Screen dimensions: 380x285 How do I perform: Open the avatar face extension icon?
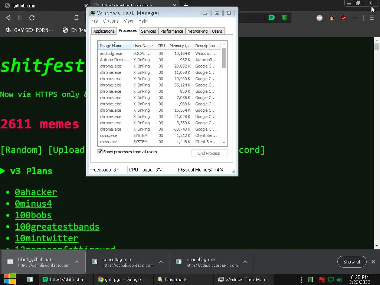(x=331, y=18)
